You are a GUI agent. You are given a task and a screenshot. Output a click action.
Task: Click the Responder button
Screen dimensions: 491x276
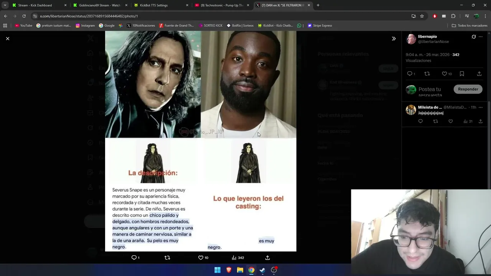pyautogui.click(x=468, y=89)
